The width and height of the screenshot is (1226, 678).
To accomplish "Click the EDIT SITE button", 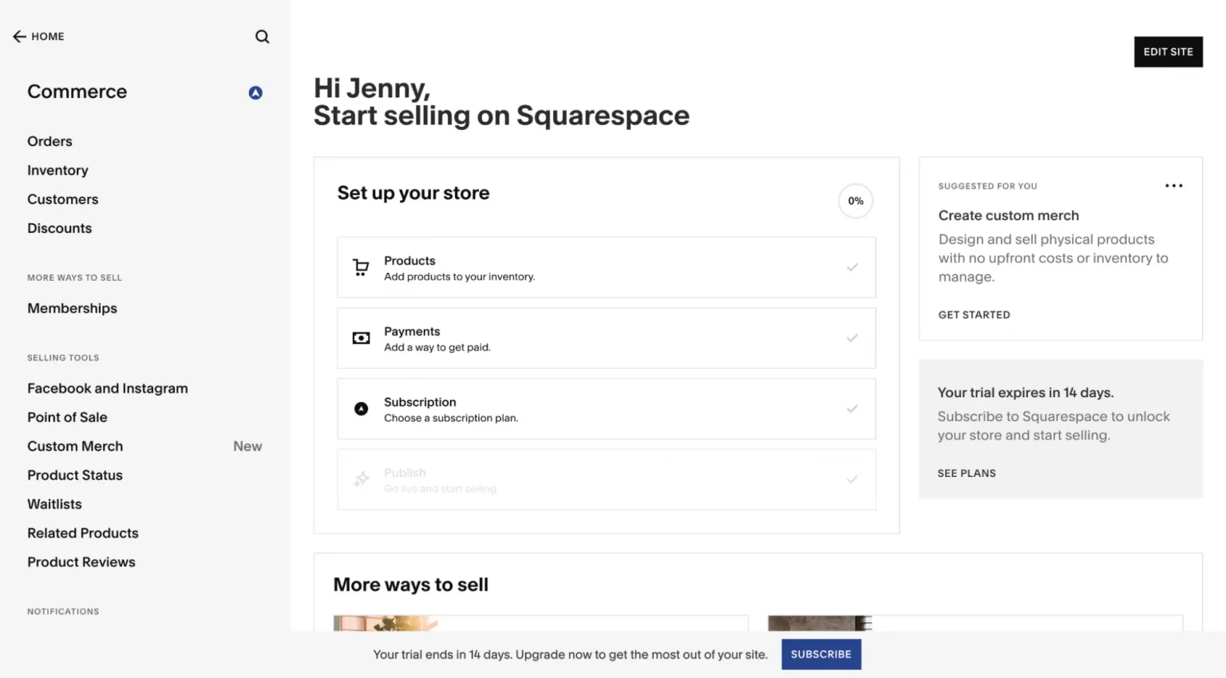I will pos(1168,52).
